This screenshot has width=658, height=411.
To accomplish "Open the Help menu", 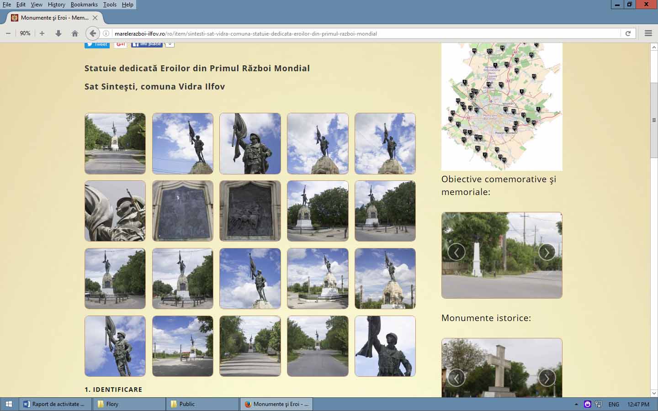I will 127,5.
